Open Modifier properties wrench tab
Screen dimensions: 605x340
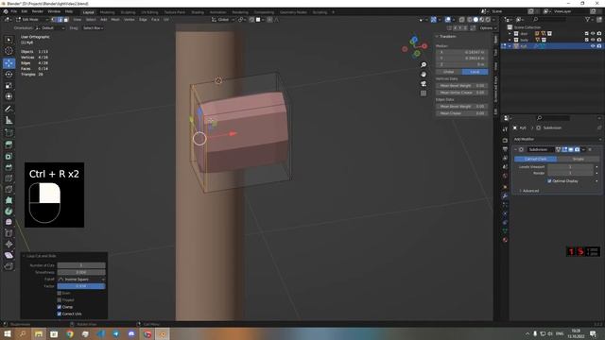click(505, 195)
